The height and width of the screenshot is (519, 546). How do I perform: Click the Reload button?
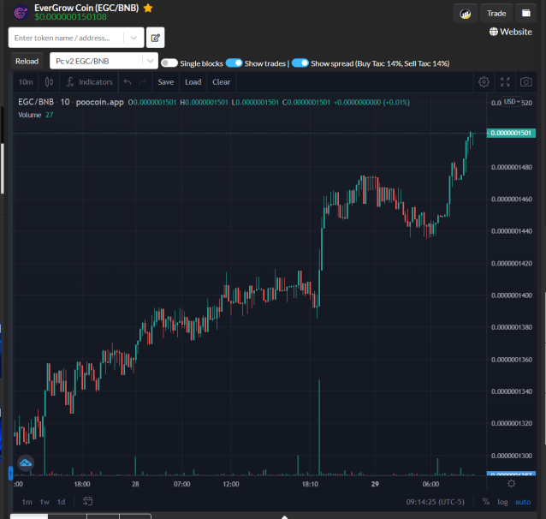27,61
